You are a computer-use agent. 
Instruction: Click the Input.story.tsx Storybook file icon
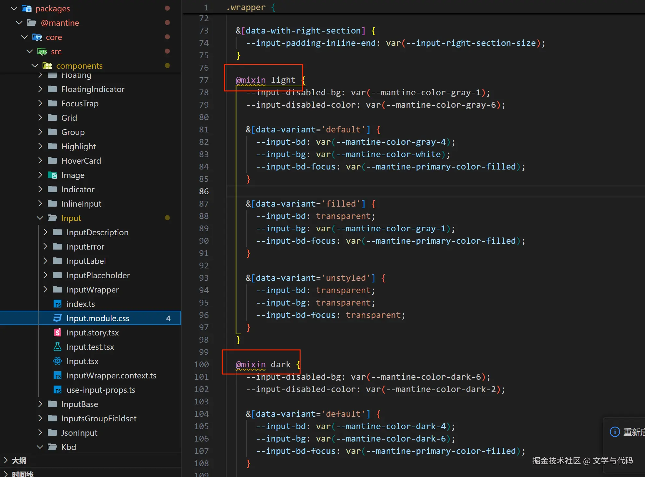click(x=58, y=333)
